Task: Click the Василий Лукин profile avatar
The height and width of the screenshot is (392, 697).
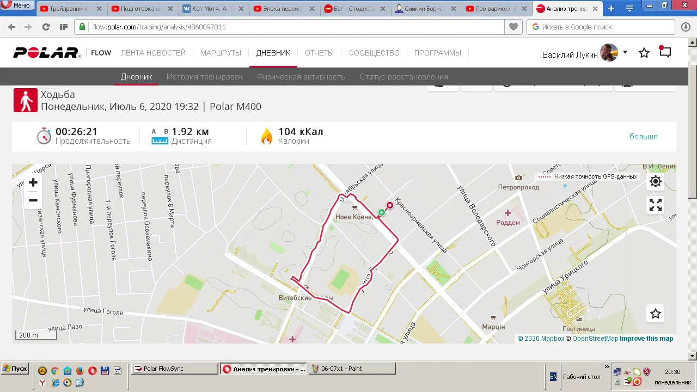Action: click(x=609, y=53)
